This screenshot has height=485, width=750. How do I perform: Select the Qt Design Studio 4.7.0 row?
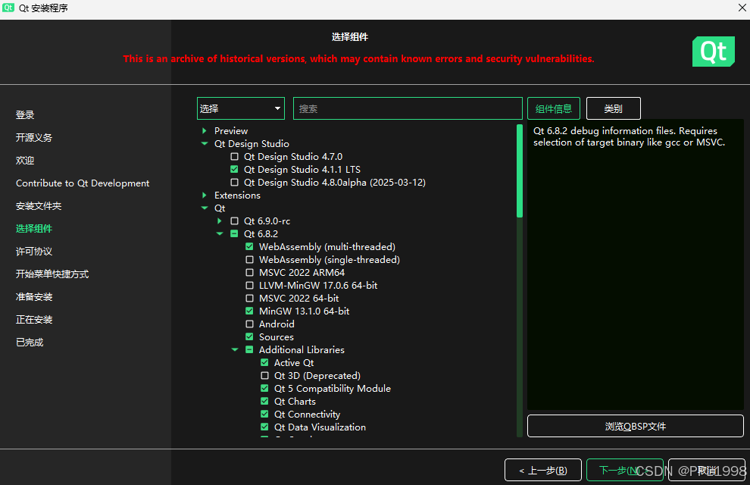[x=292, y=156]
